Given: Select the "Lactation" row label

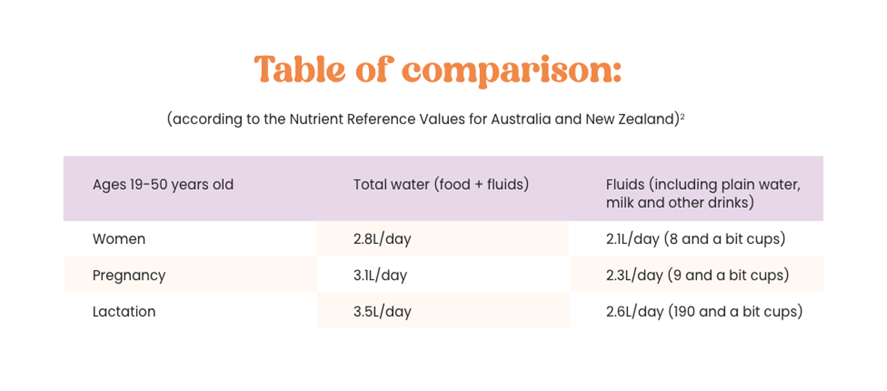Looking at the screenshot, I should click(x=124, y=311).
